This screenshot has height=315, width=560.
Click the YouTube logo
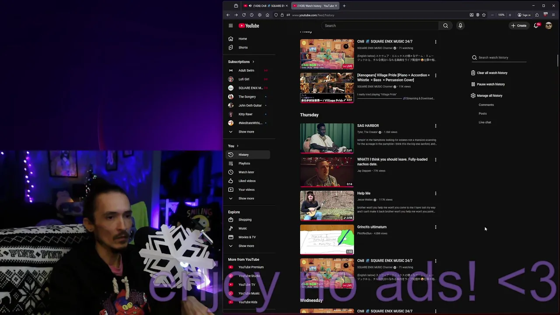point(249,26)
